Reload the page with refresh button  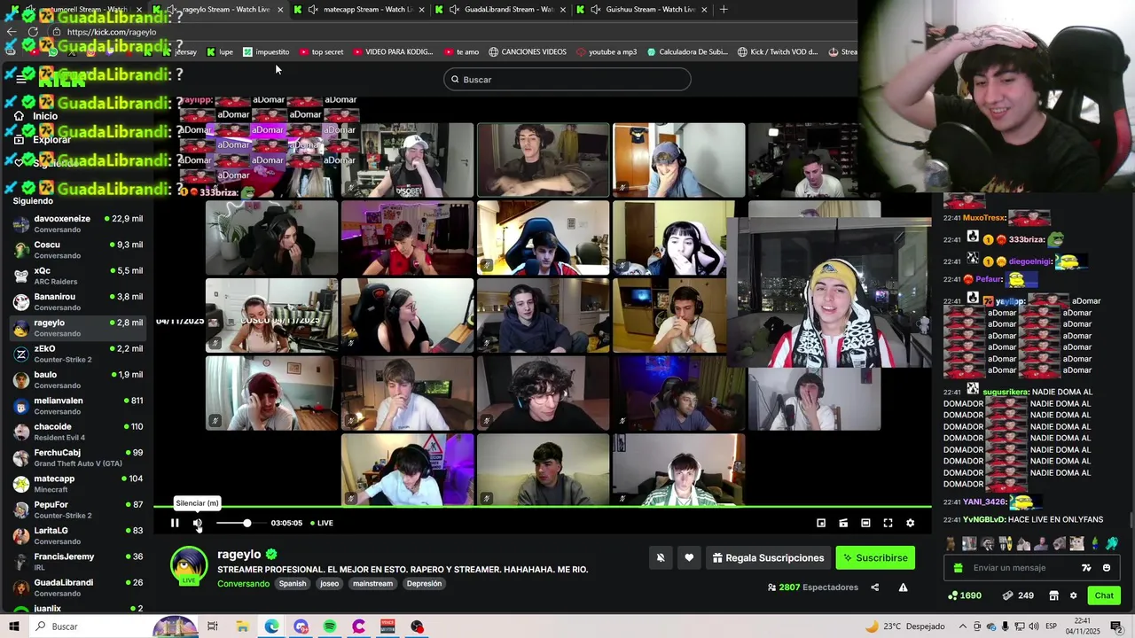click(x=33, y=32)
